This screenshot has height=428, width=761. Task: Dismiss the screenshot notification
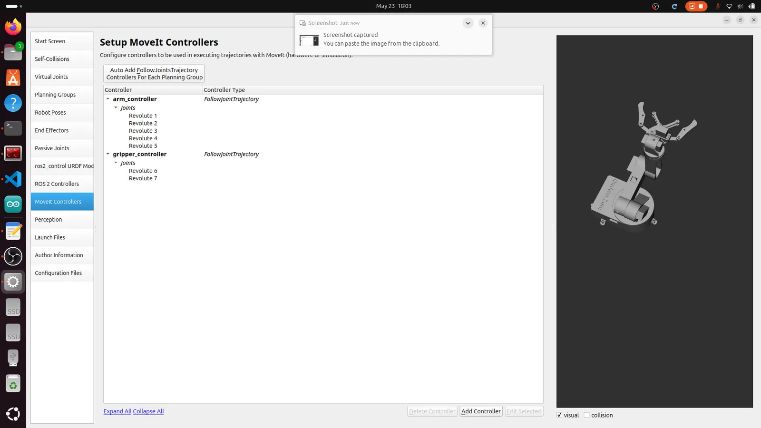(x=483, y=23)
